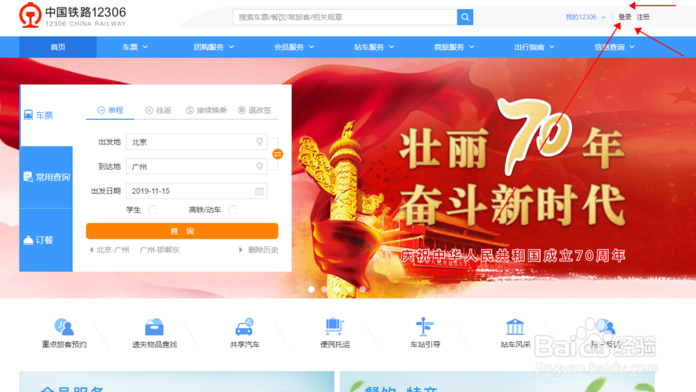The image size is (696, 392).
Task: Select the 退改签 trip type tab
Action: 254,110
